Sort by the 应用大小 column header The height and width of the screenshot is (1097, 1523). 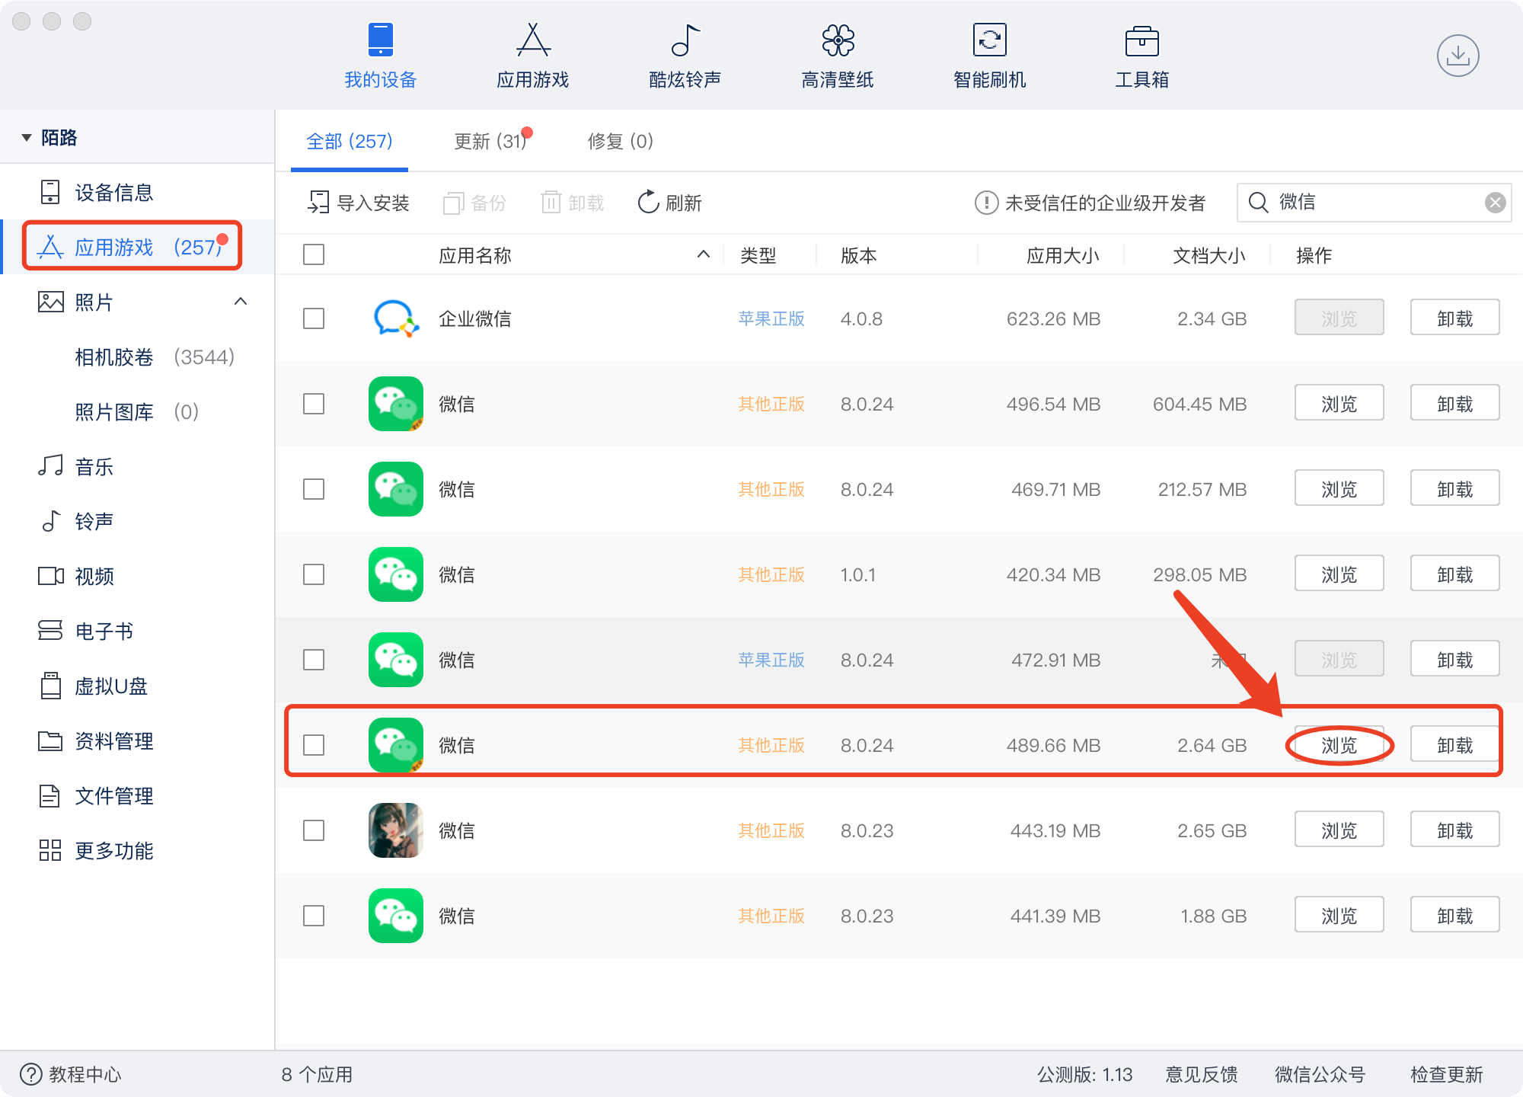pos(1063,255)
